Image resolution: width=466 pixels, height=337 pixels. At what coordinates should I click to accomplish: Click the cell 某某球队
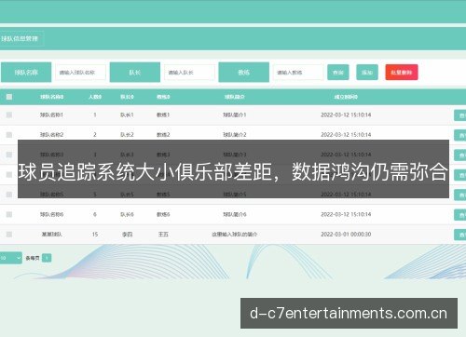51,235
